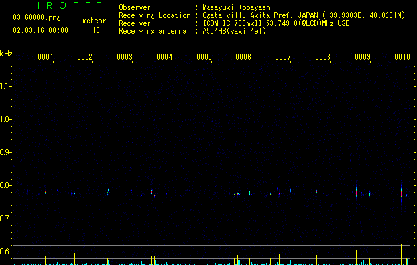Click time marker 0007

pyautogui.click(x=283, y=57)
